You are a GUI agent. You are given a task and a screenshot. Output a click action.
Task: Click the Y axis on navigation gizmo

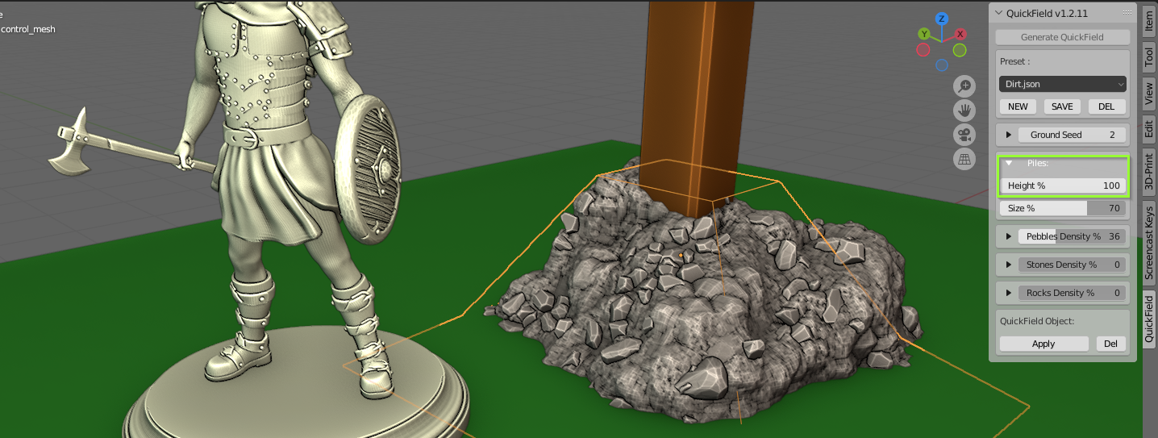[924, 34]
